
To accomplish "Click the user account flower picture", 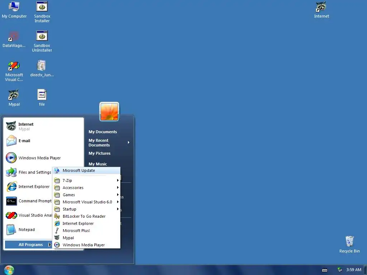I will [109, 112].
